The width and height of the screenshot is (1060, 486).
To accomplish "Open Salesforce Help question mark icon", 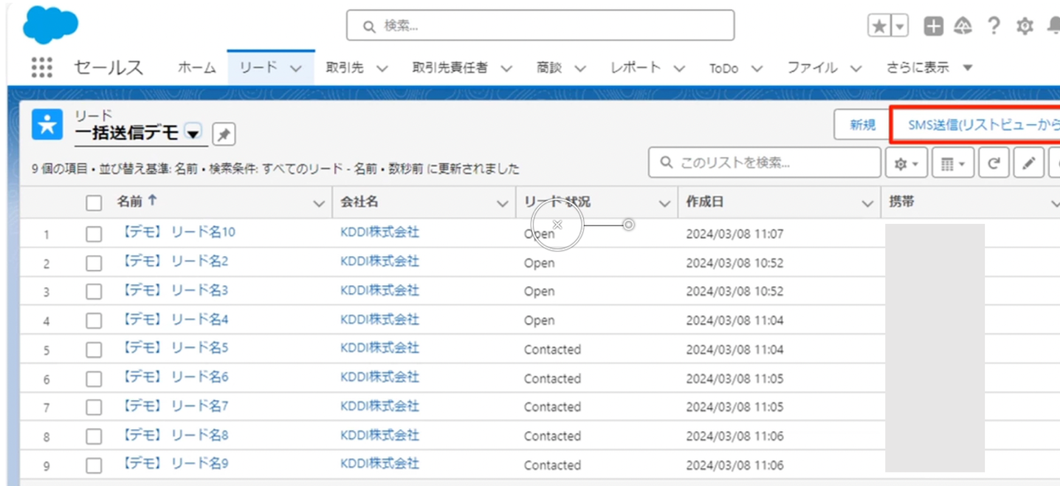I will pyautogui.click(x=994, y=25).
